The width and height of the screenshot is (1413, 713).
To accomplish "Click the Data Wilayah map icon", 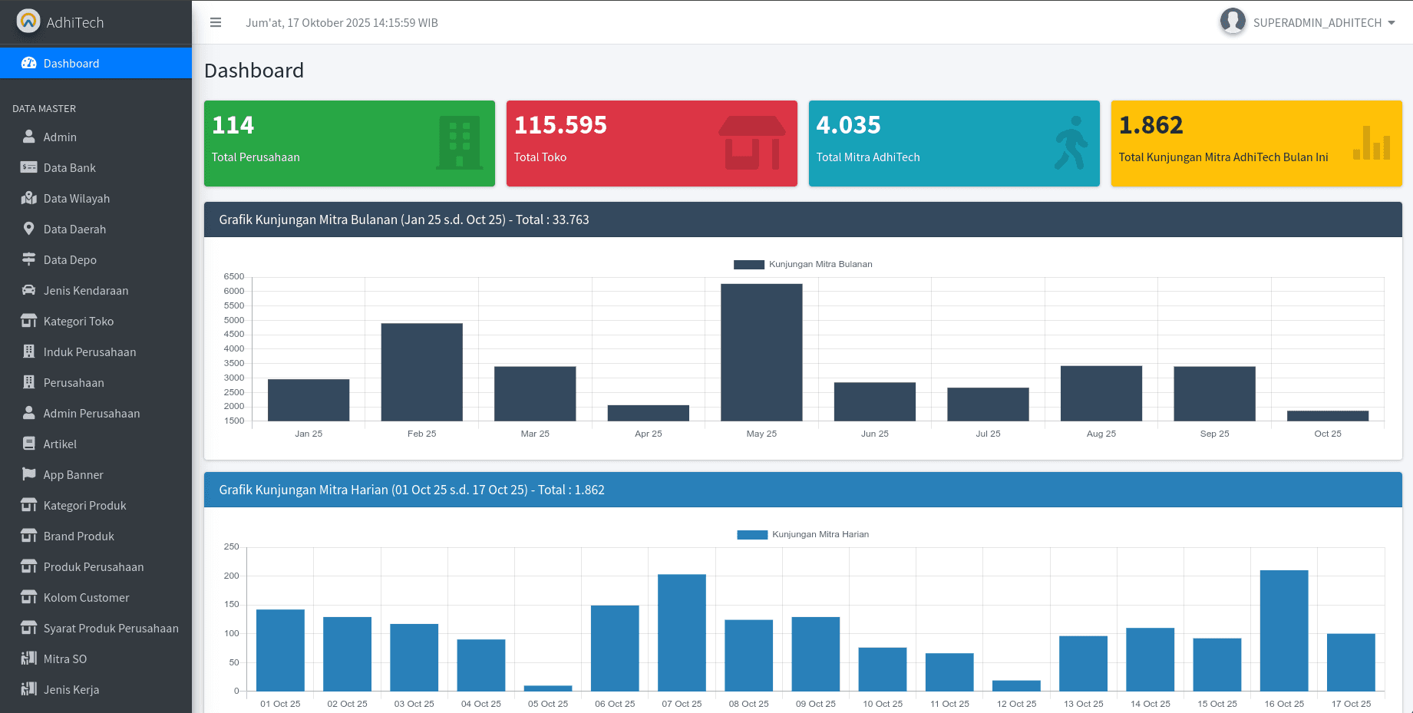I will pos(29,198).
